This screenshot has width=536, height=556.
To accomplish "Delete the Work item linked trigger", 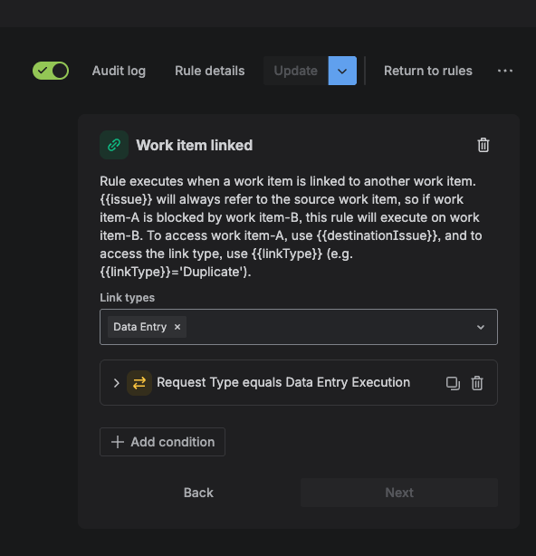I will pyautogui.click(x=483, y=145).
